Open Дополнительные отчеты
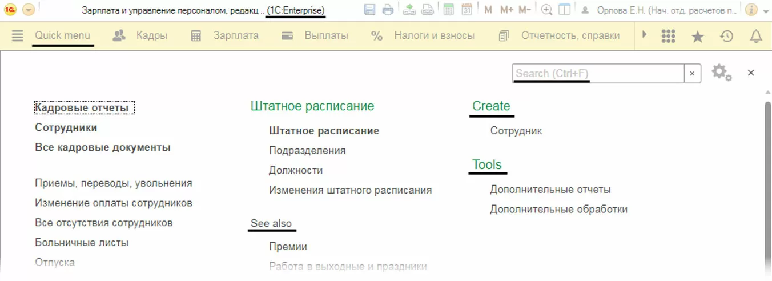772x281 pixels. pyautogui.click(x=550, y=190)
